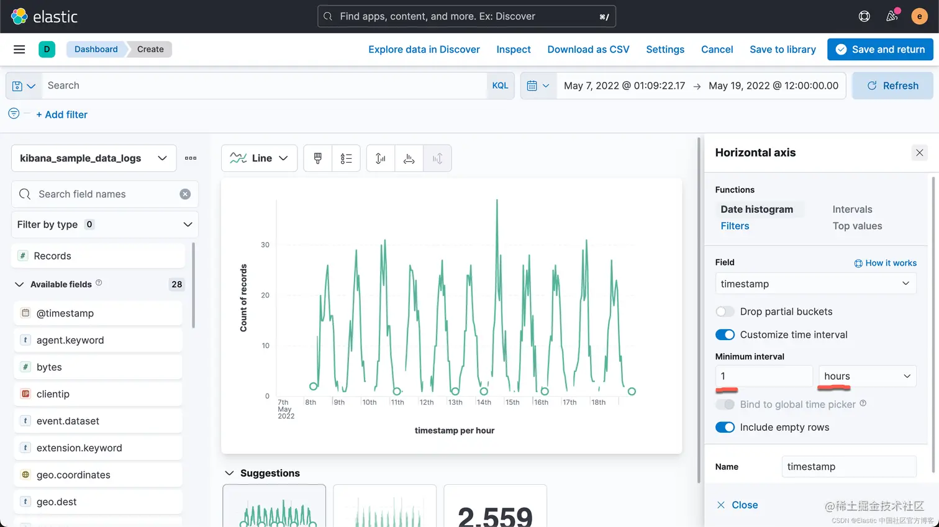Screen dimensions: 939x527
Task: Click the Records field icon
Action: coord(22,256)
